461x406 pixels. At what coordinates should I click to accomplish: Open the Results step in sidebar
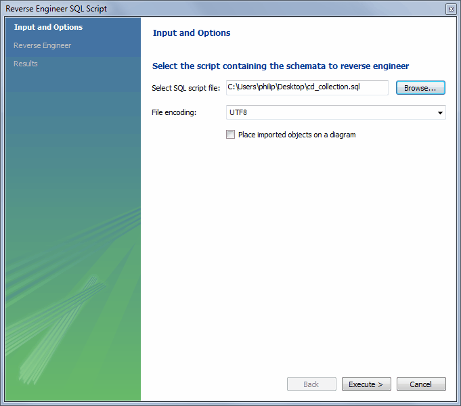(x=26, y=64)
